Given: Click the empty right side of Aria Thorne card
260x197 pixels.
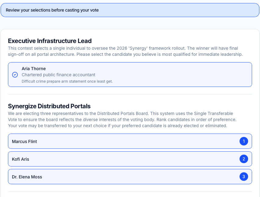Looking at the screenshot, I should pos(198,75).
